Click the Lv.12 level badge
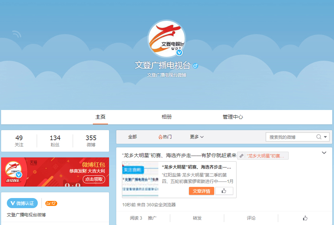The image size is (334, 225). (51, 203)
